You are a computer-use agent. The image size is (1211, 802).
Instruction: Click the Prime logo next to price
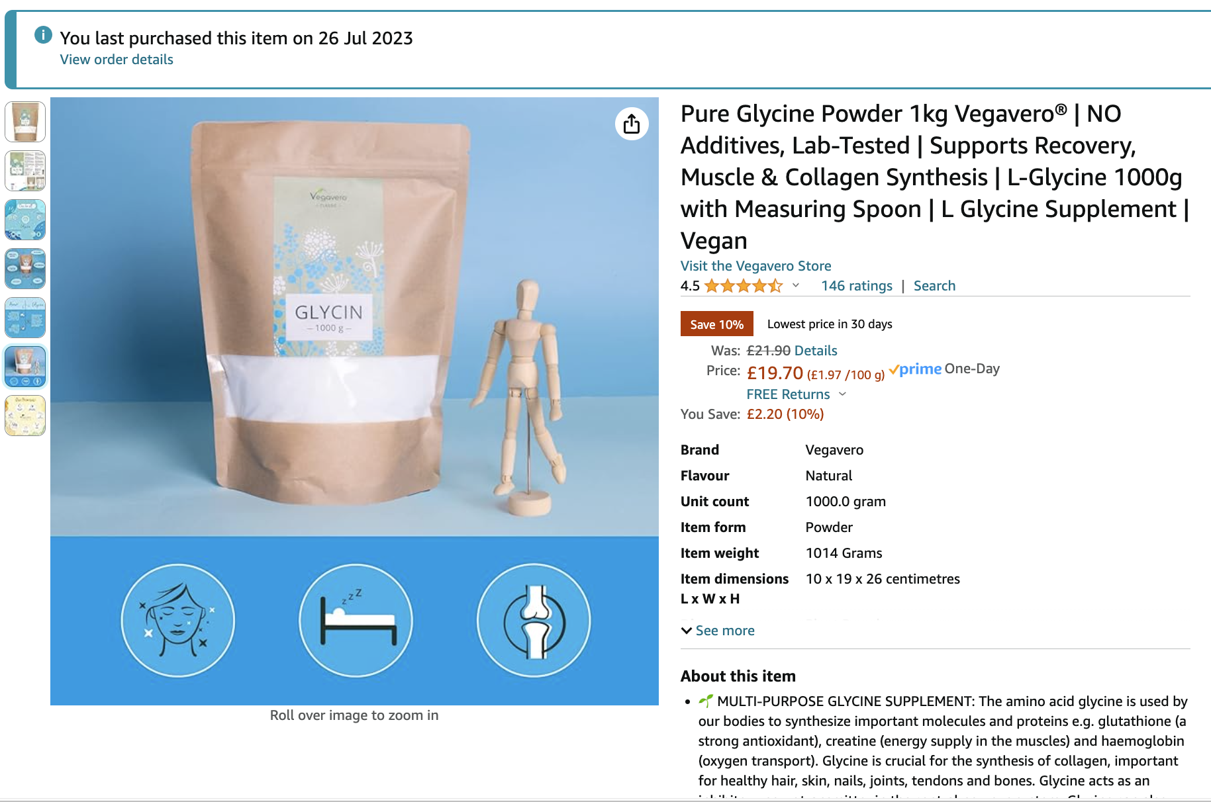coord(916,369)
